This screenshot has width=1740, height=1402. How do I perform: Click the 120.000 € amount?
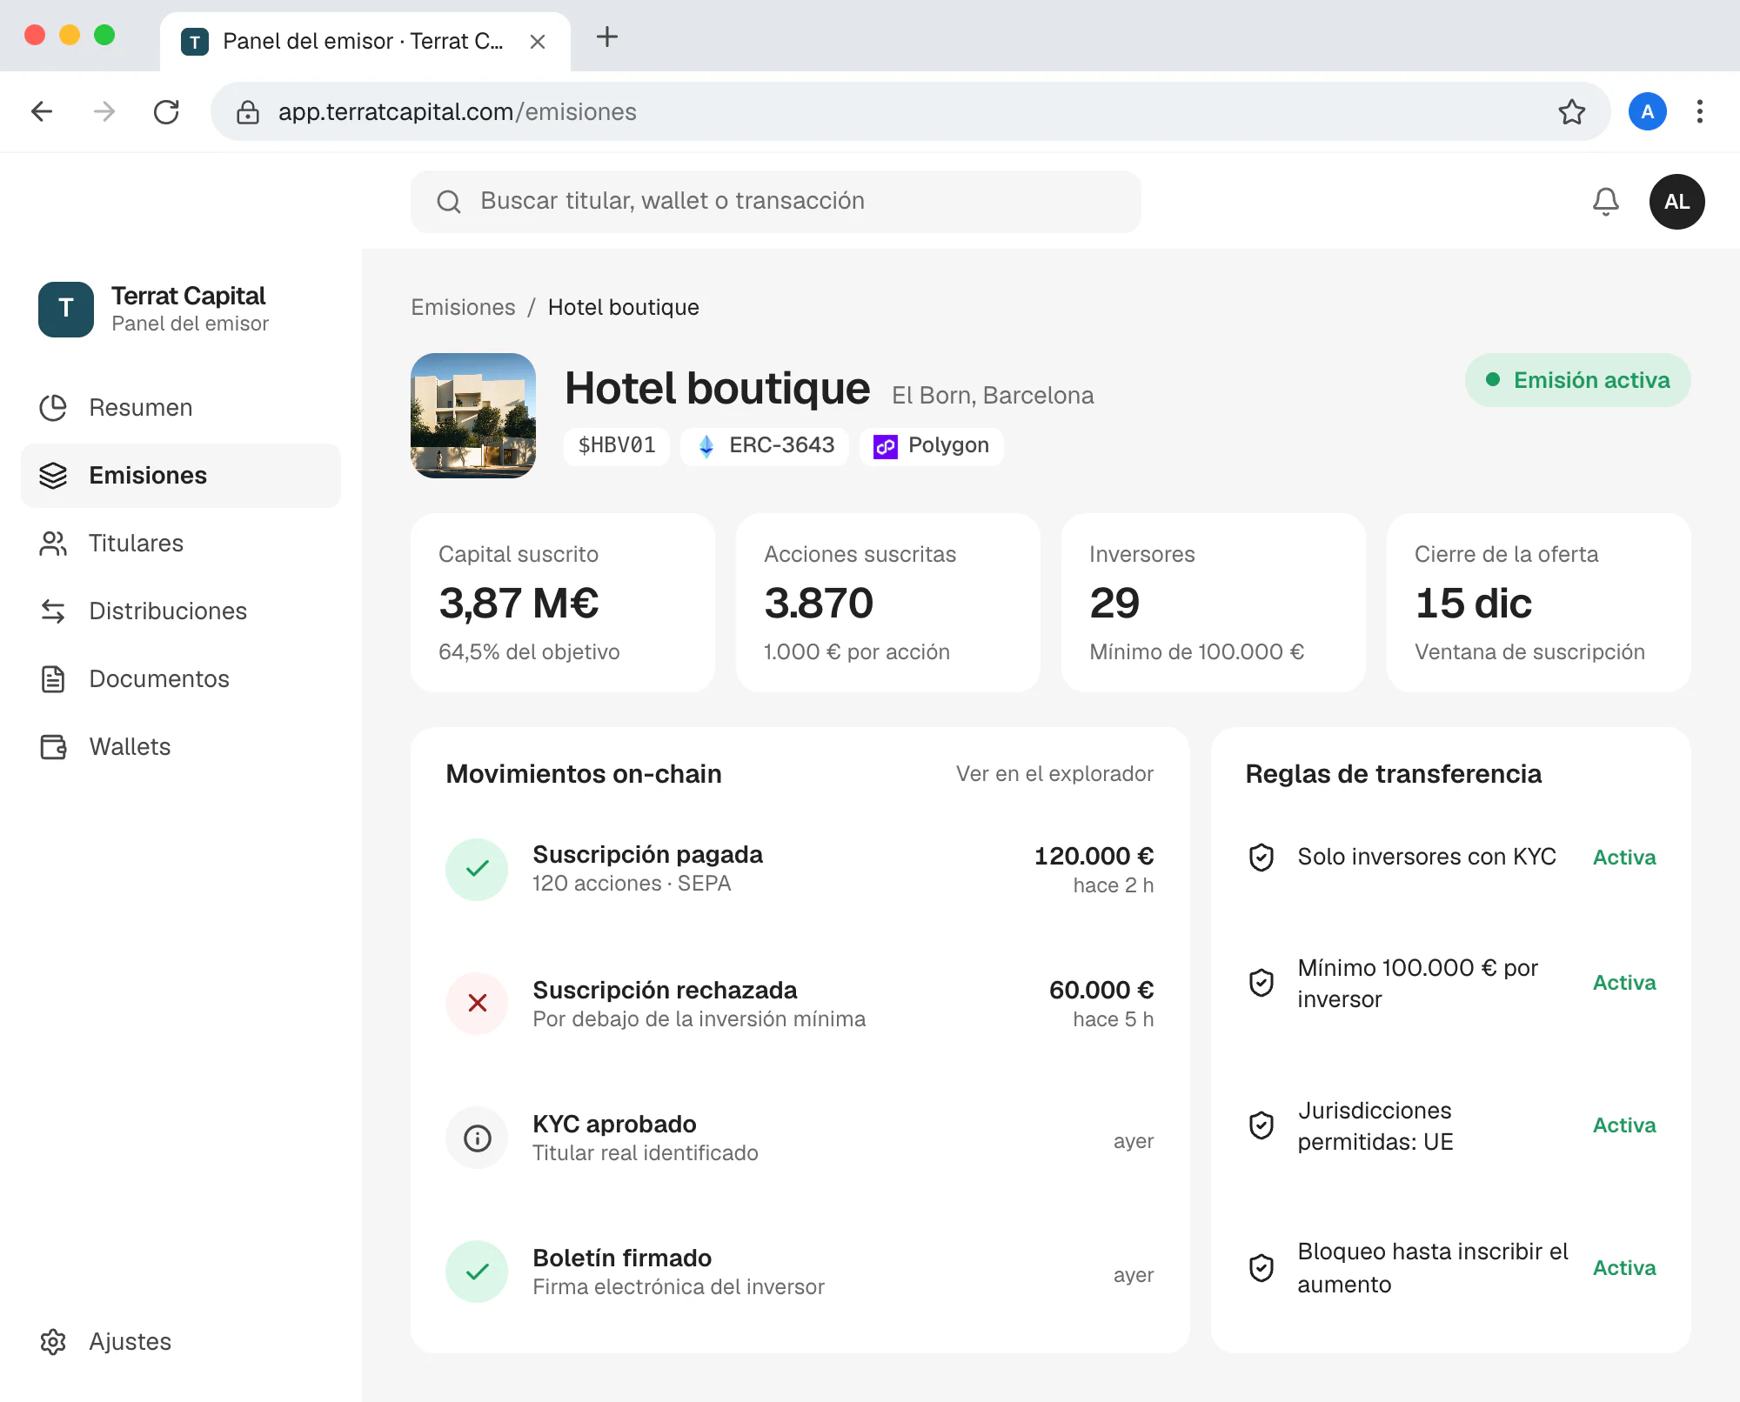(x=1094, y=856)
